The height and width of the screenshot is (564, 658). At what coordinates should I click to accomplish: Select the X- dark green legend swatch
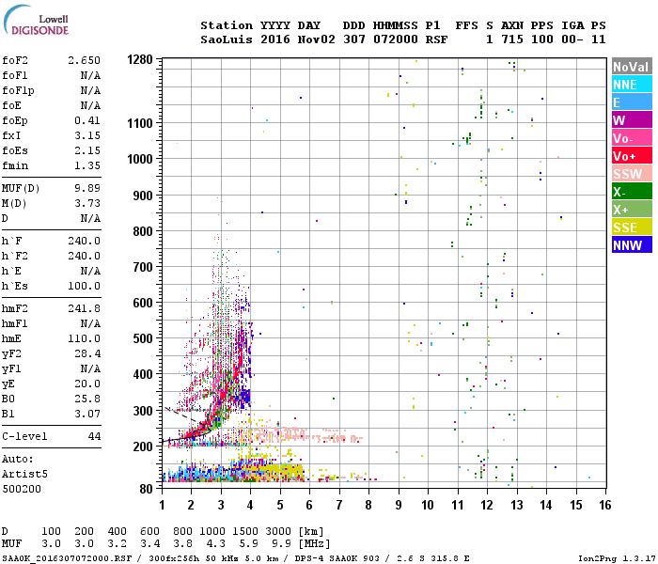(632, 192)
